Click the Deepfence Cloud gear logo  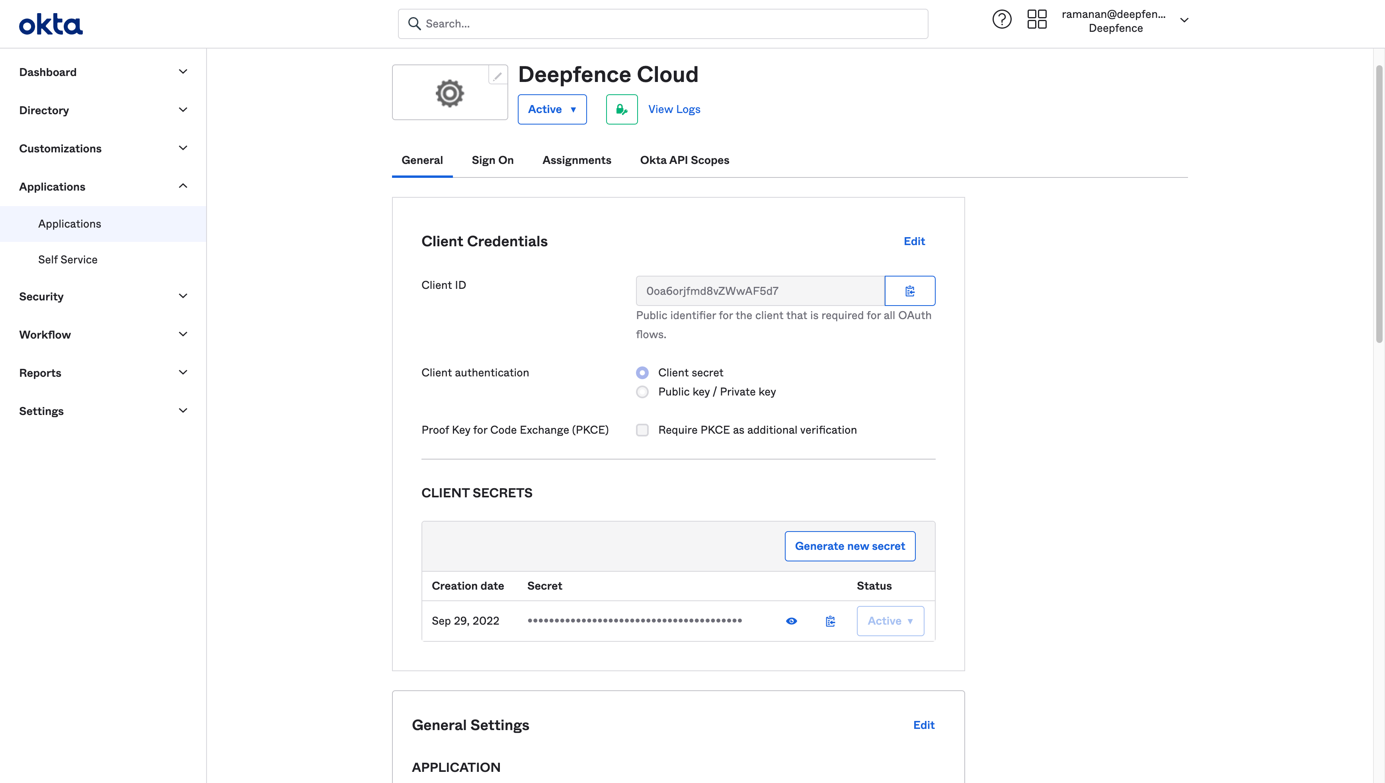point(450,93)
